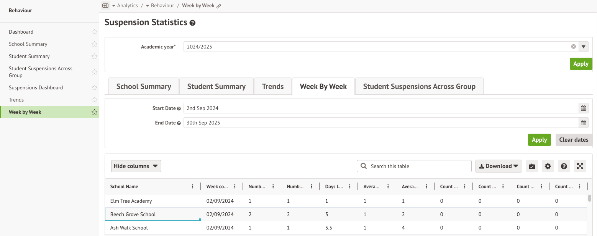Collapse the sidebar panel via breadcrumb icon
Viewport: 597px width, 236px height.
(105, 5)
